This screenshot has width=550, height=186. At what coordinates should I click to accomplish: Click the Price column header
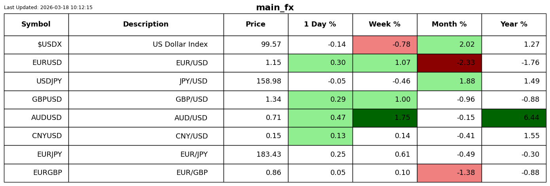coord(256,25)
